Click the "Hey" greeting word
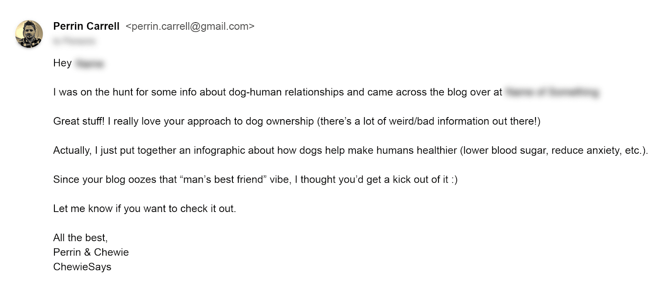The height and width of the screenshot is (291, 670). point(62,63)
